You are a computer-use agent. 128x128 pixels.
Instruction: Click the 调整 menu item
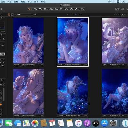(9, 2)
